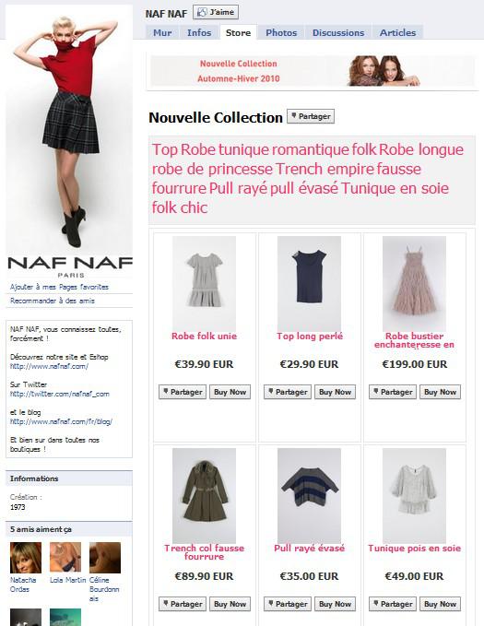Click the J'aime thumbs-up button
484x626 pixels.
point(216,12)
